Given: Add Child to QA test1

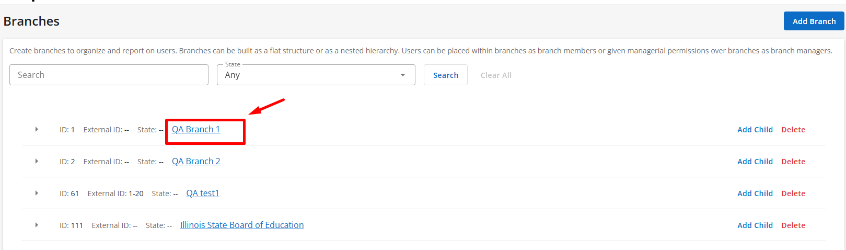Looking at the screenshot, I should click(x=755, y=194).
